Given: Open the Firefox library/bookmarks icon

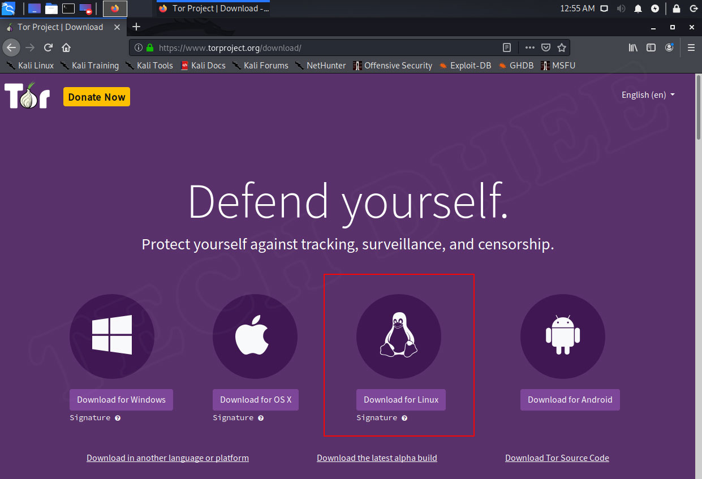Looking at the screenshot, I should [x=633, y=48].
